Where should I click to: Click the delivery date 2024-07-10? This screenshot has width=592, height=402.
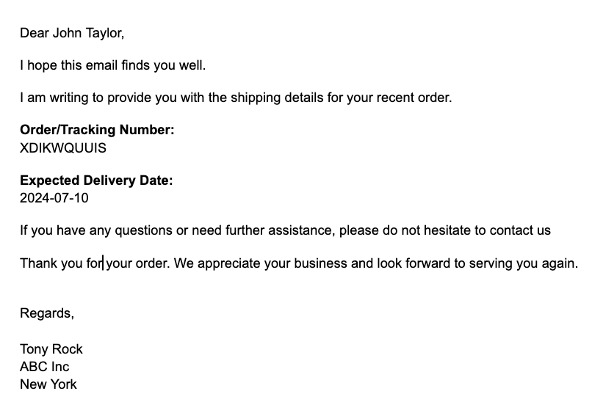pyautogui.click(x=54, y=198)
